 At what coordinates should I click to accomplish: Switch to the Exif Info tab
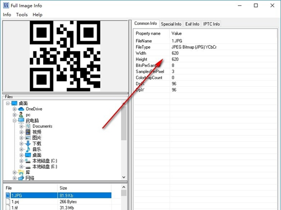coord(192,24)
